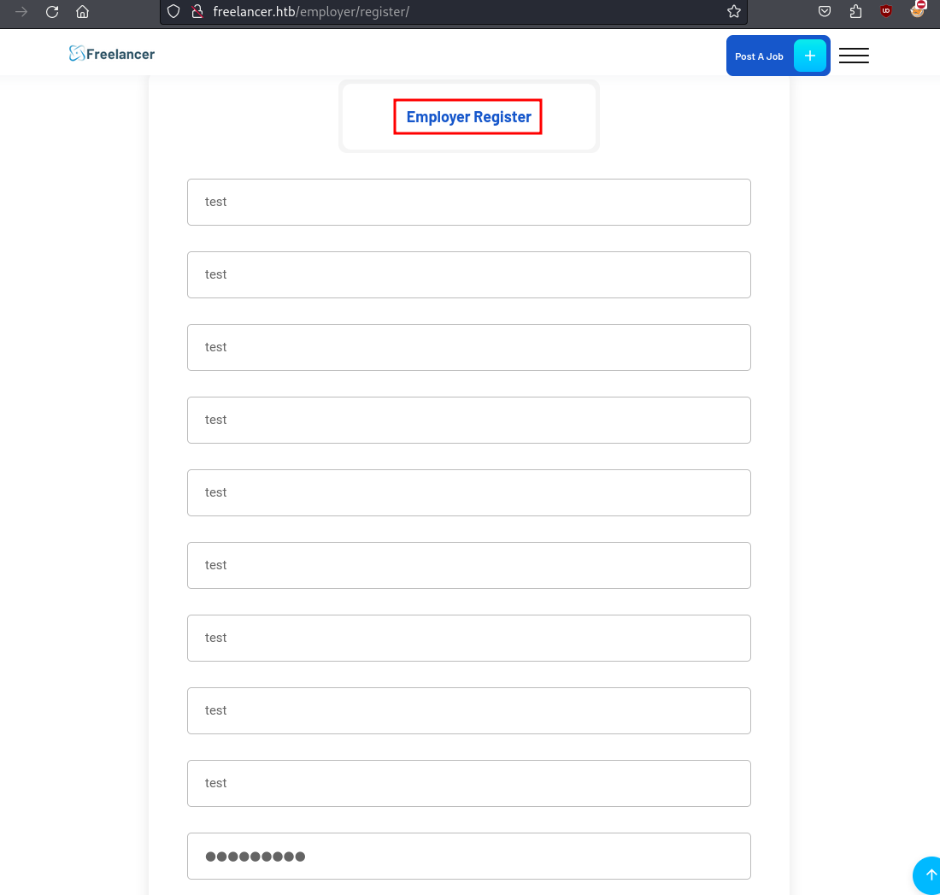Viewport: 940px width, 895px height.
Task: Focus the password field with masked dots
Action: [468, 856]
